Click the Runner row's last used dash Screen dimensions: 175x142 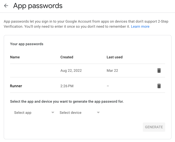108,86
